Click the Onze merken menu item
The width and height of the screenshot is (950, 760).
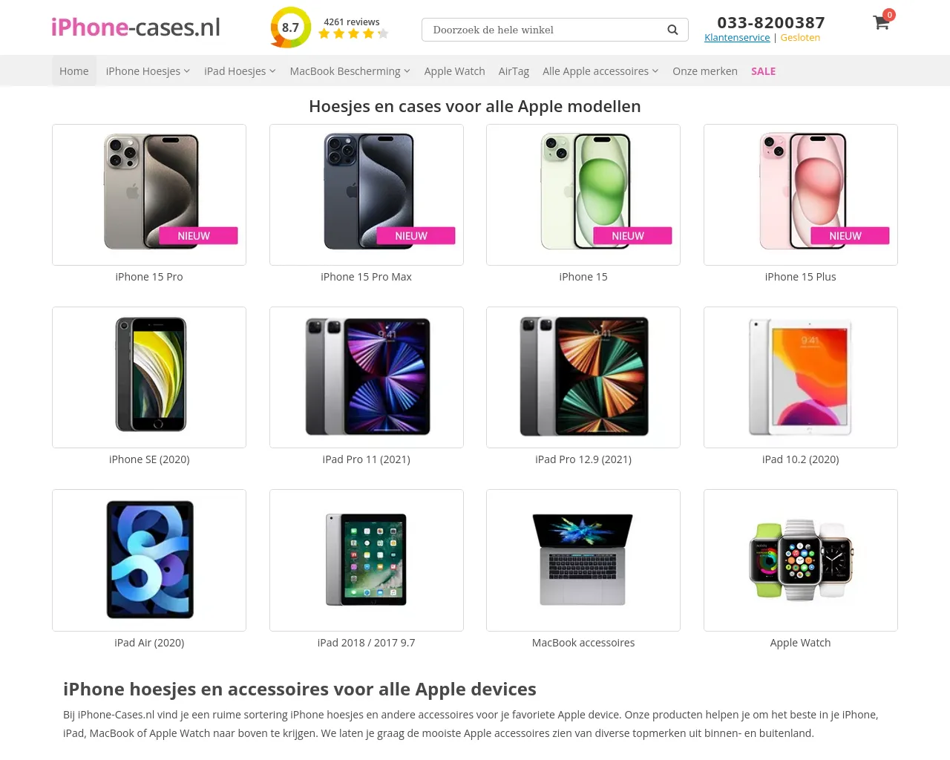(x=705, y=71)
